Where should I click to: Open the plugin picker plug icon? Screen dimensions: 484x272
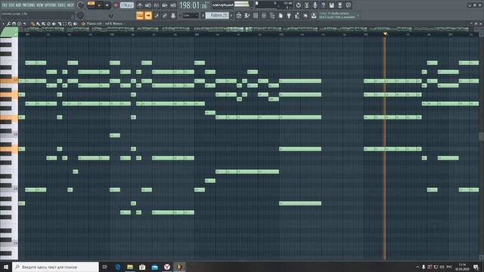coord(289,15)
